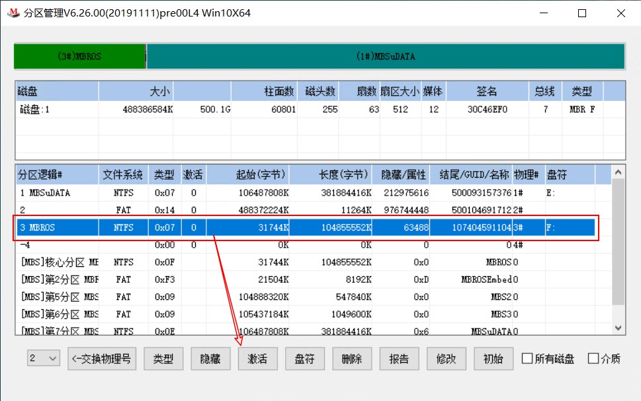Click the 交换物理号 button to swap physical numbers
Viewport: 641px width, 401px height.
click(x=101, y=359)
